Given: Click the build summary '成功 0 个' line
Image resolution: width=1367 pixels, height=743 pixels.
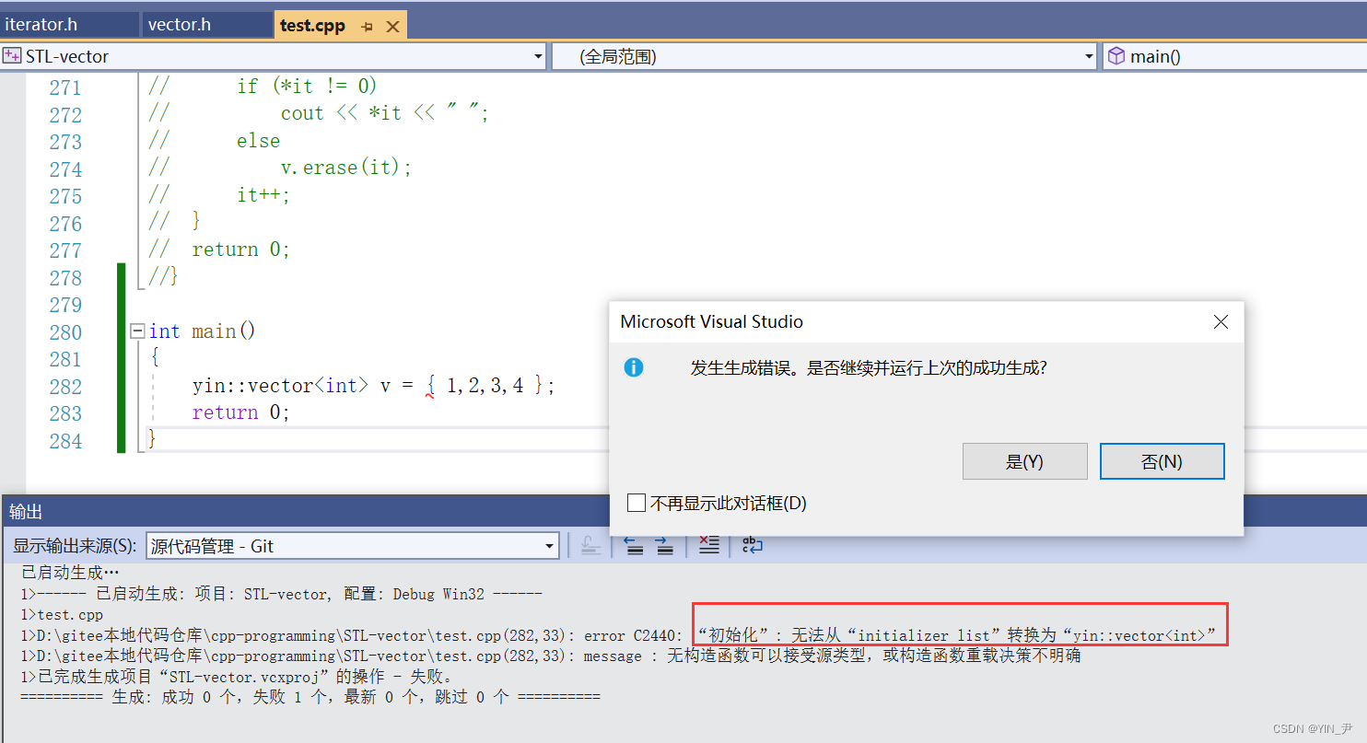Looking at the screenshot, I should click(310, 697).
